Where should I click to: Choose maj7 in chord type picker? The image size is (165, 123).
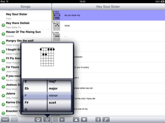coord(59,82)
